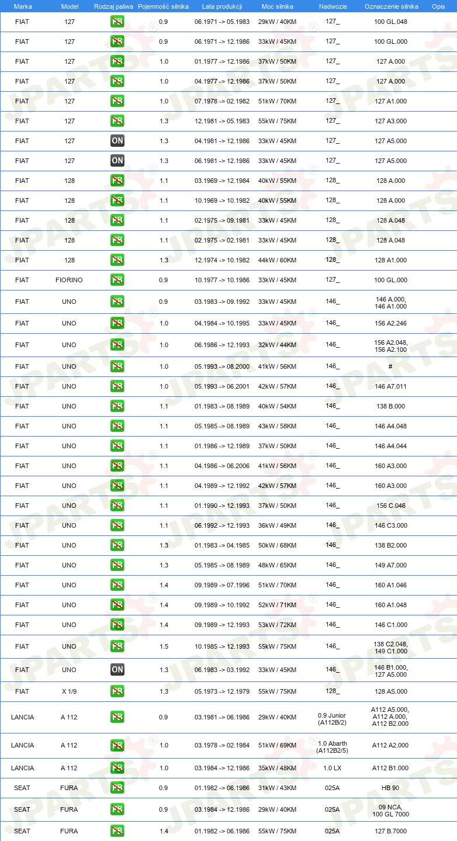Click the ON diesel icon in the 06.1983 -> 03.1992 UNO row
Viewport: 457px width, 841px height.
tap(117, 670)
